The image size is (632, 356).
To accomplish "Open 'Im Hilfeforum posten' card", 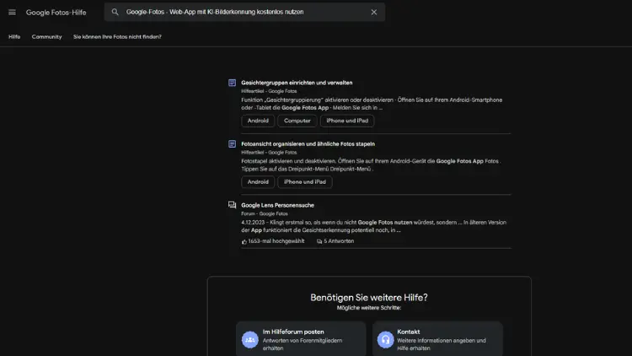I will click(301, 339).
